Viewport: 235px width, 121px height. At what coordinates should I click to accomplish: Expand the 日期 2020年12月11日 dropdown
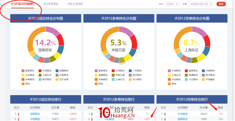(x=201, y=4)
